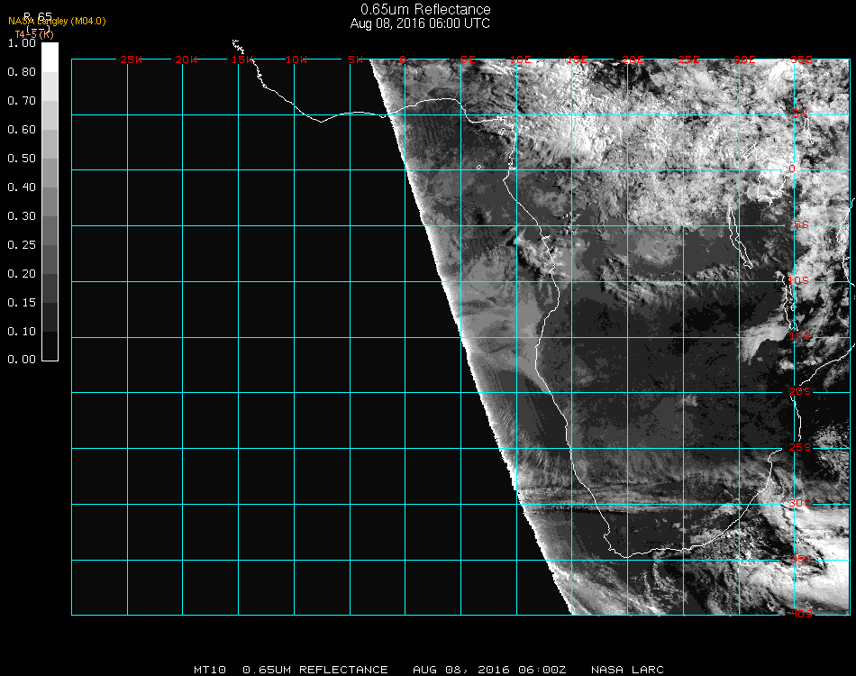Click the 25S latitude label
The image size is (856, 676).
pyautogui.click(x=800, y=448)
